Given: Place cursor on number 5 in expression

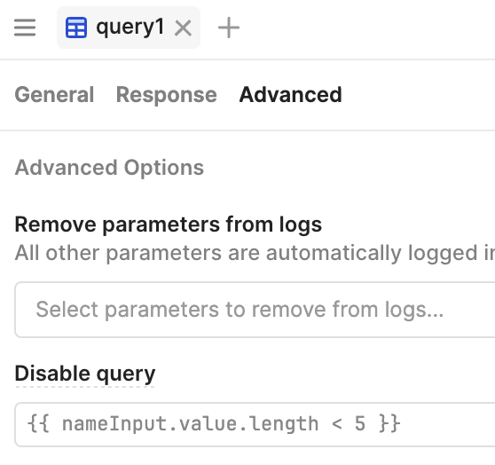Looking at the screenshot, I should point(360,423).
